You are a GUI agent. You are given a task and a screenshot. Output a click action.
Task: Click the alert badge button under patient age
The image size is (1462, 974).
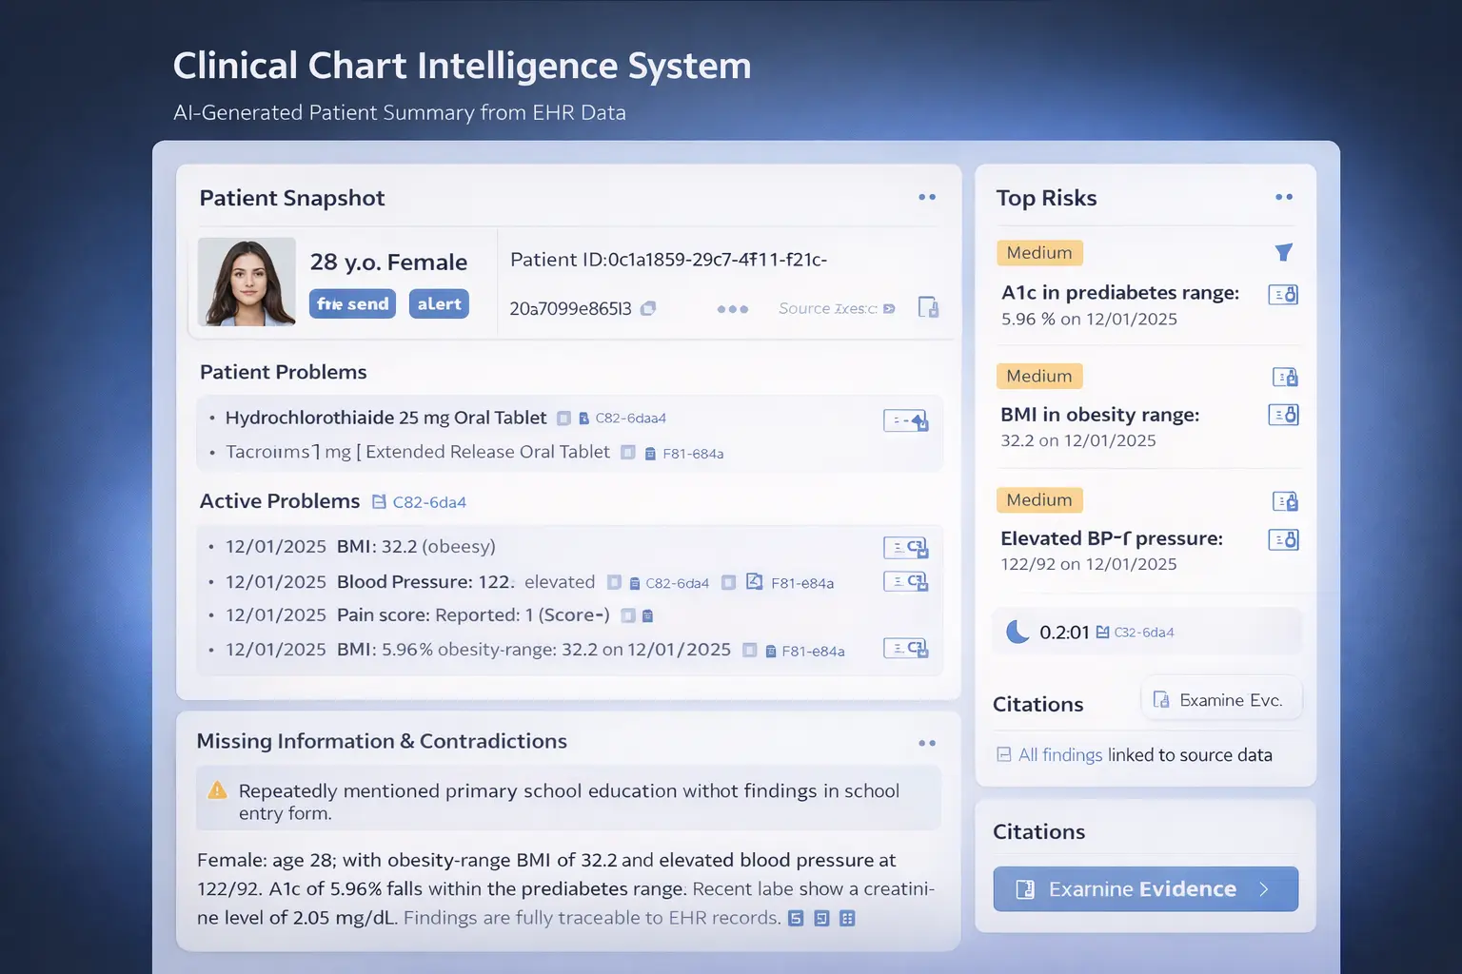pyautogui.click(x=439, y=303)
